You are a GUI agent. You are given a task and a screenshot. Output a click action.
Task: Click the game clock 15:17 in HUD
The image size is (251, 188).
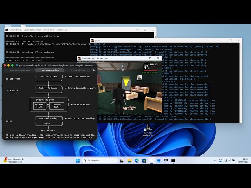(x=154, y=65)
